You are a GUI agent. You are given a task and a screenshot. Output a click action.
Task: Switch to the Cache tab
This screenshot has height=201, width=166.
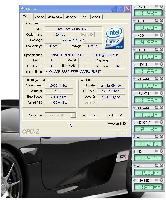pyautogui.click(x=39, y=17)
